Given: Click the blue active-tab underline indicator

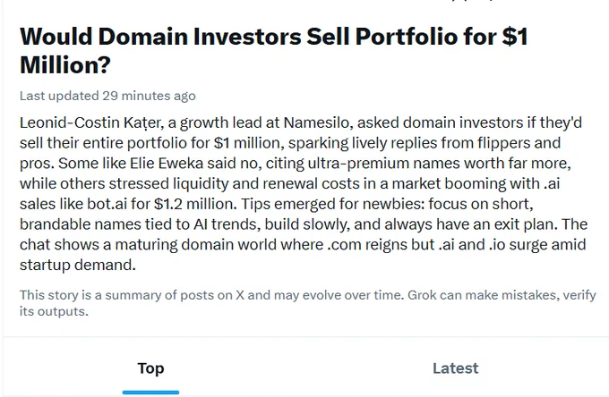Looking at the screenshot, I should click(x=150, y=393).
